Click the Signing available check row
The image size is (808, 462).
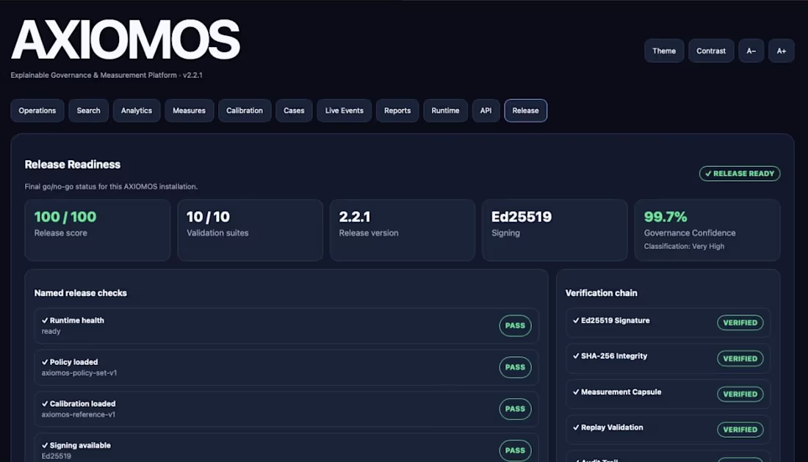click(286, 447)
